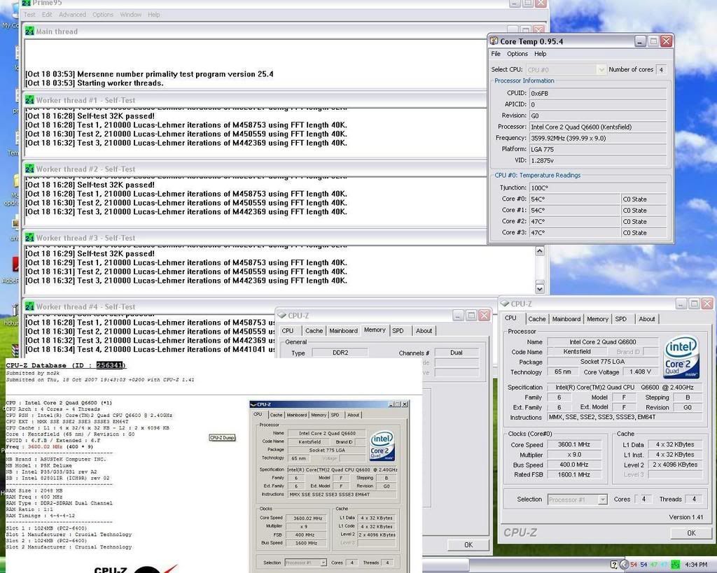Open Prime95's Options menu

[x=103, y=15]
